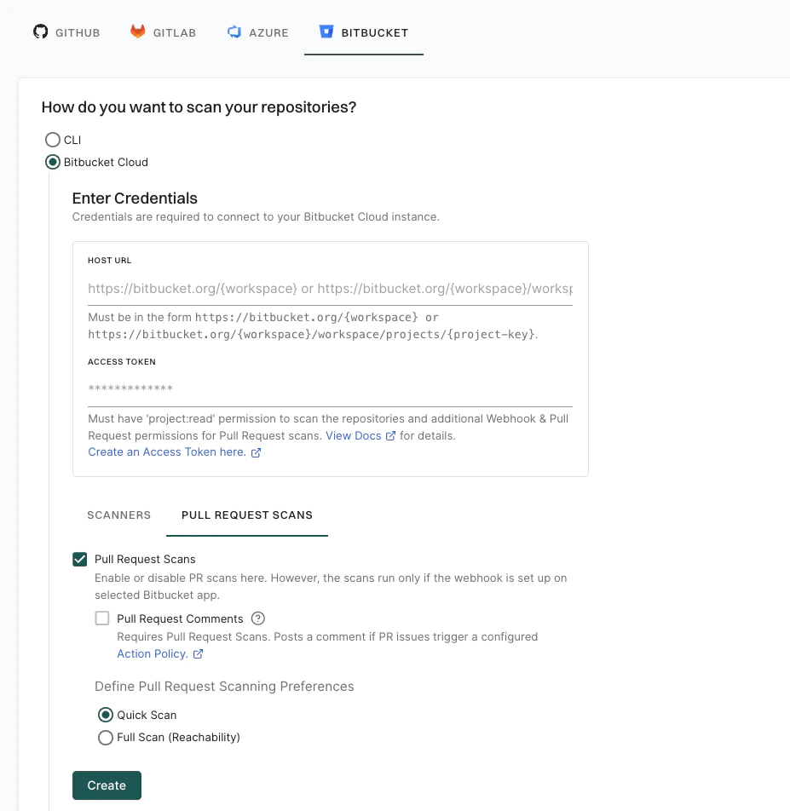Image resolution: width=790 pixels, height=811 pixels.
Task: Open the PULL REQUEST SCANS tab
Action: click(x=246, y=515)
